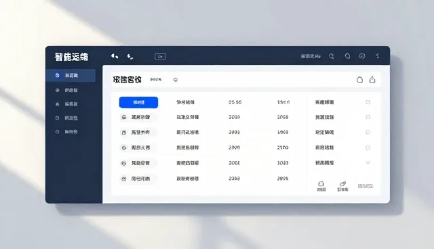Click the small tab label beside the page title
434x249 pixels.
[156, 79]
